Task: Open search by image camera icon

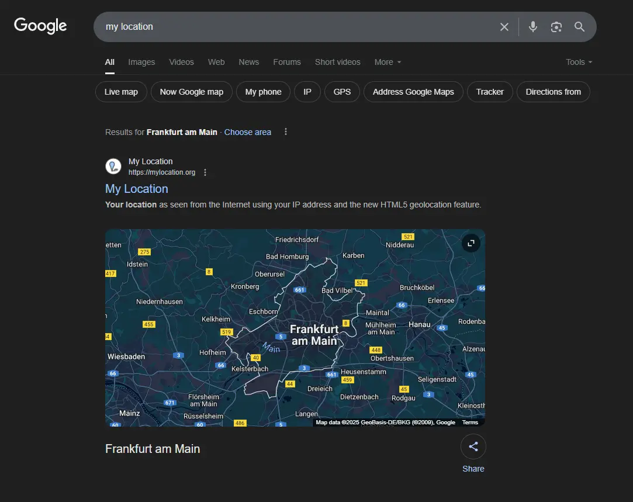Action: coord(556,27)
